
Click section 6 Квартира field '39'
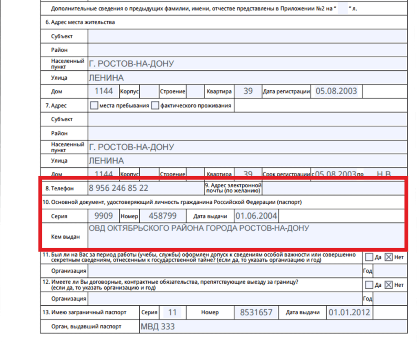[248, 91]
